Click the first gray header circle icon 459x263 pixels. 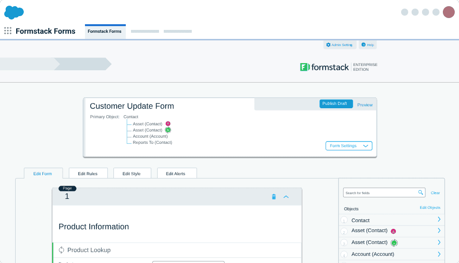(x=404, y=12)
